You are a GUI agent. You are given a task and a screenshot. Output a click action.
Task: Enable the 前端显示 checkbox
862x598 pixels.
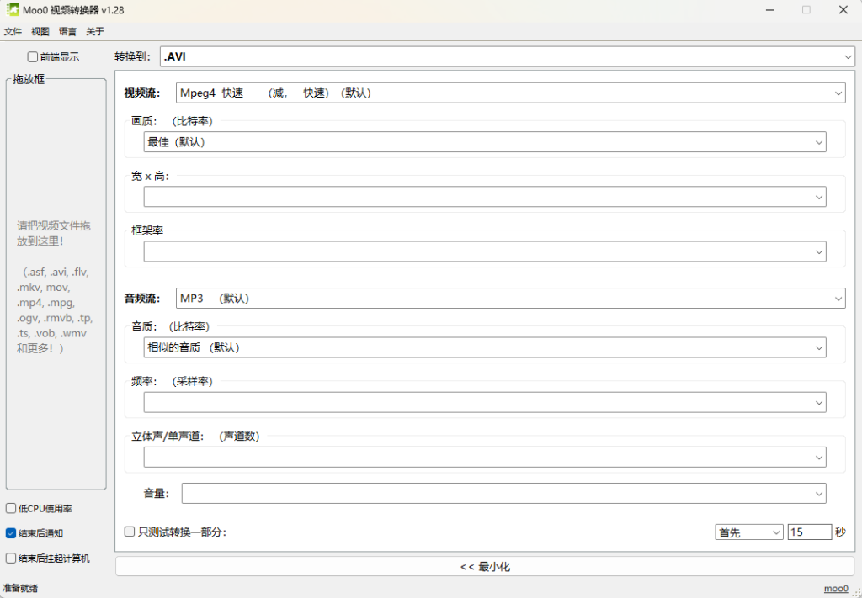pos(33,57)
